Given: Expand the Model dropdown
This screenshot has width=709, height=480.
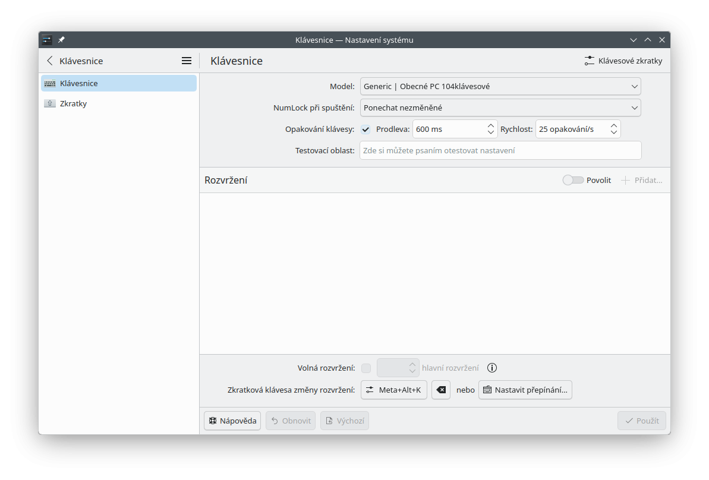Looking at the screenshot, I should tap(500, 86).
